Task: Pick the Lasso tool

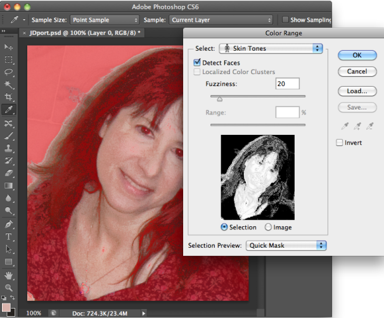Action: tap(9, 72)
